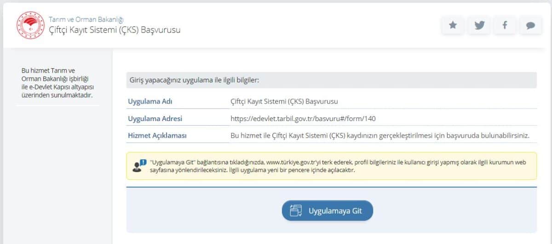Share the page via Facebook icon

coord(505,26)
